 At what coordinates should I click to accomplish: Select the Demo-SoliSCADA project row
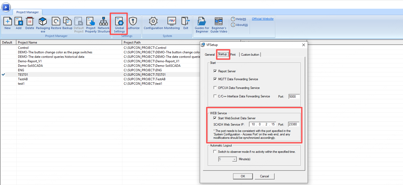(30, 66)
